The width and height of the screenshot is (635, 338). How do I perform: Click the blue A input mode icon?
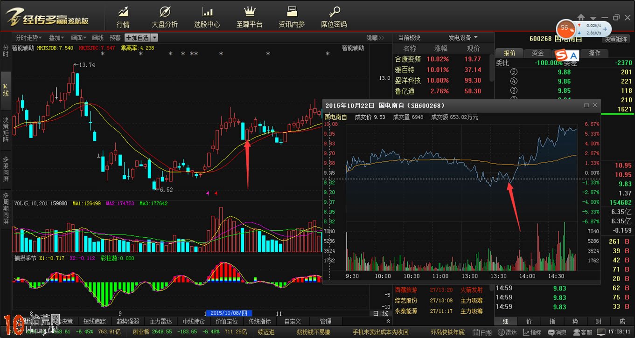click(573, 56)
